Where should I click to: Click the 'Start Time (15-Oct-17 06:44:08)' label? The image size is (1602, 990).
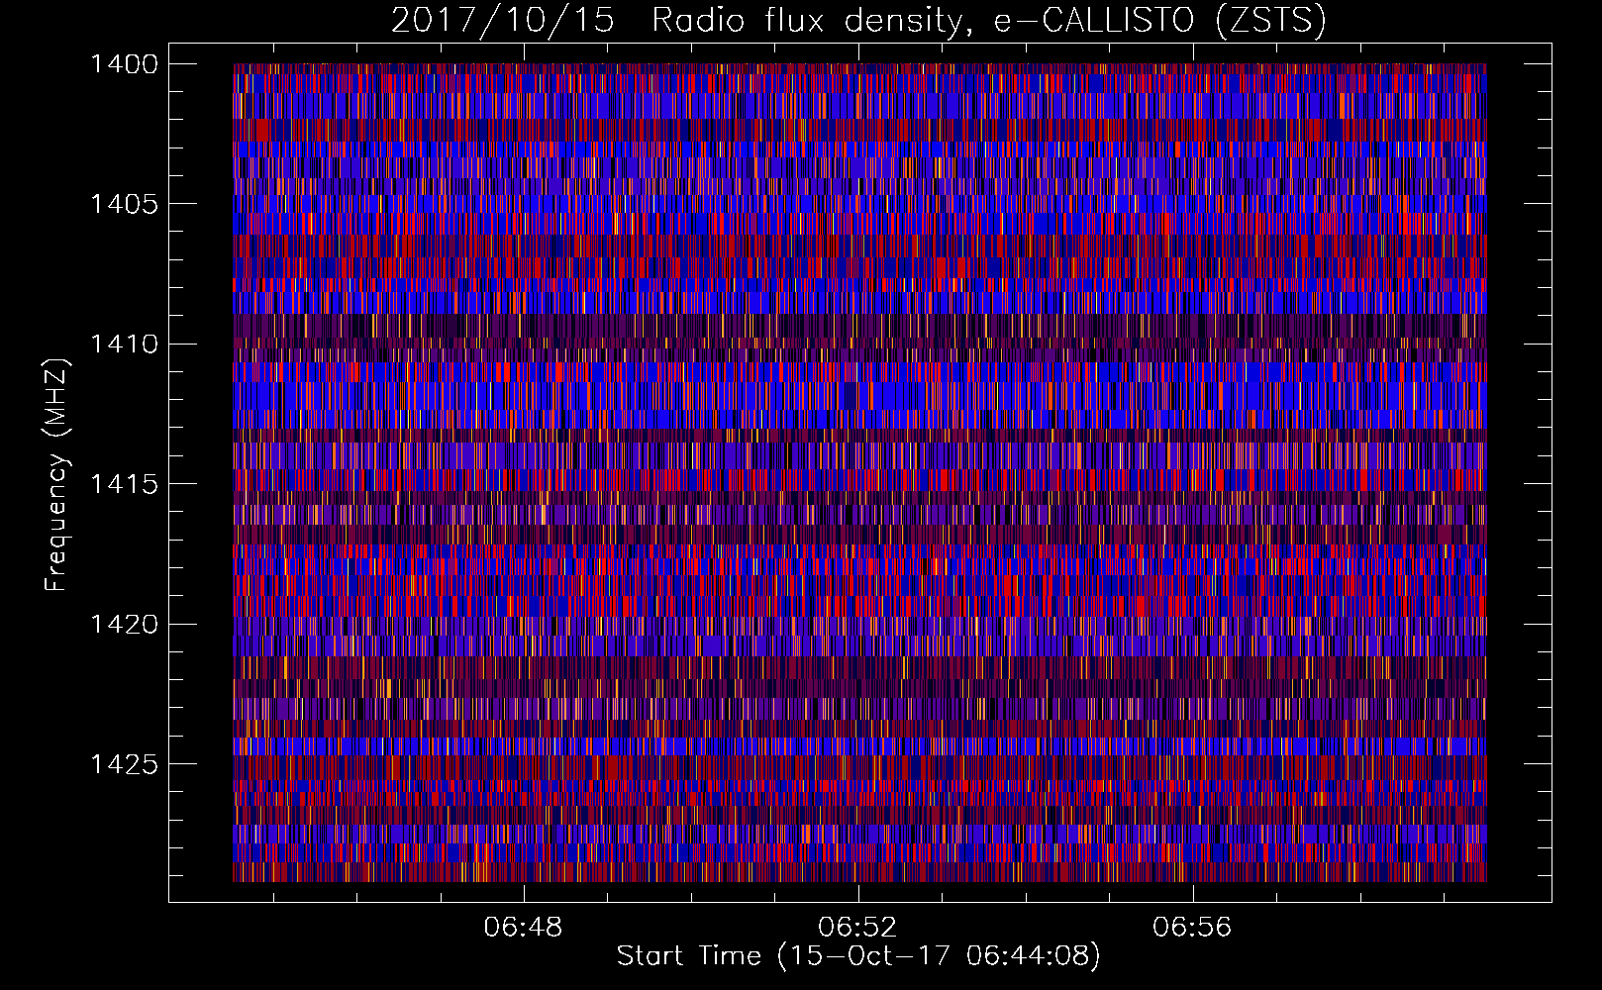tap(858, 956)
